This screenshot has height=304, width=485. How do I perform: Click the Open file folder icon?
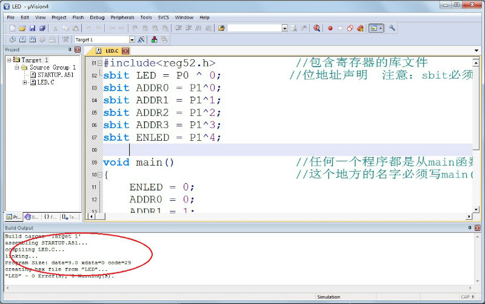click(x=22, y=28)
